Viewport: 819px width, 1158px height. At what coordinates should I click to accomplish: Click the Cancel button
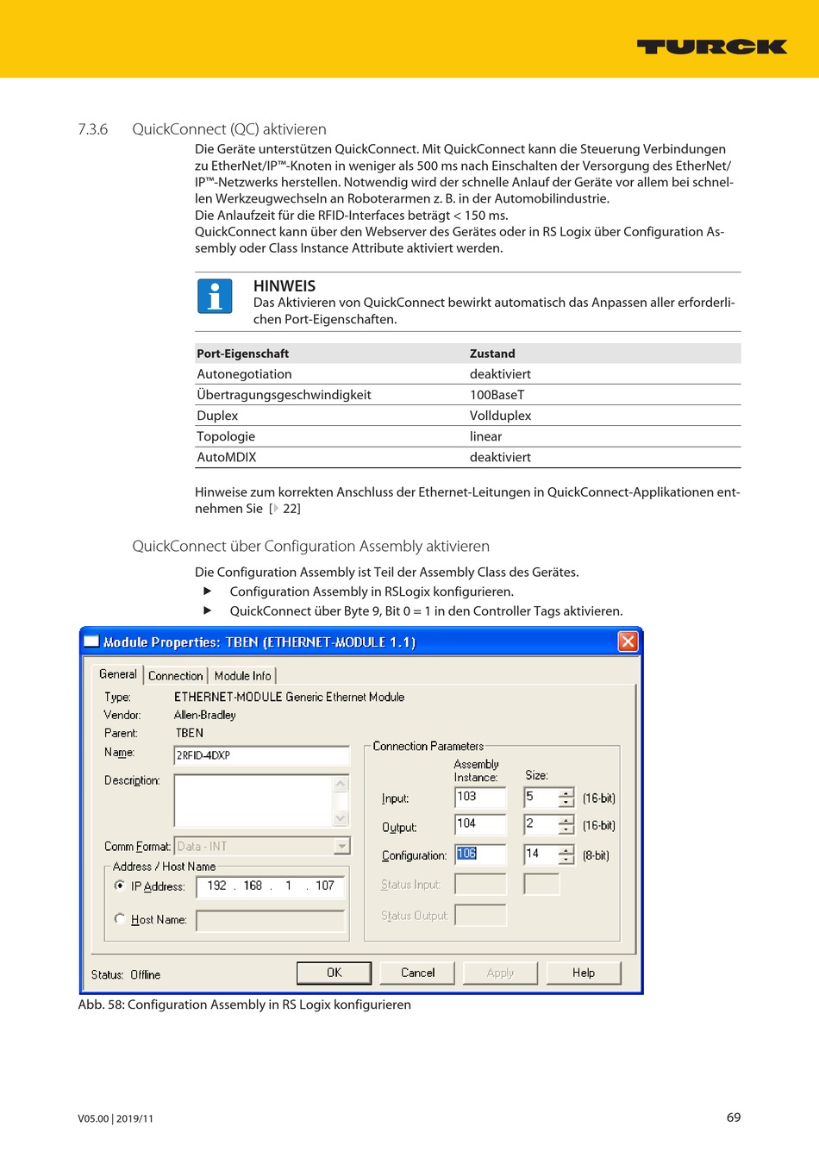tap(418, 973)
